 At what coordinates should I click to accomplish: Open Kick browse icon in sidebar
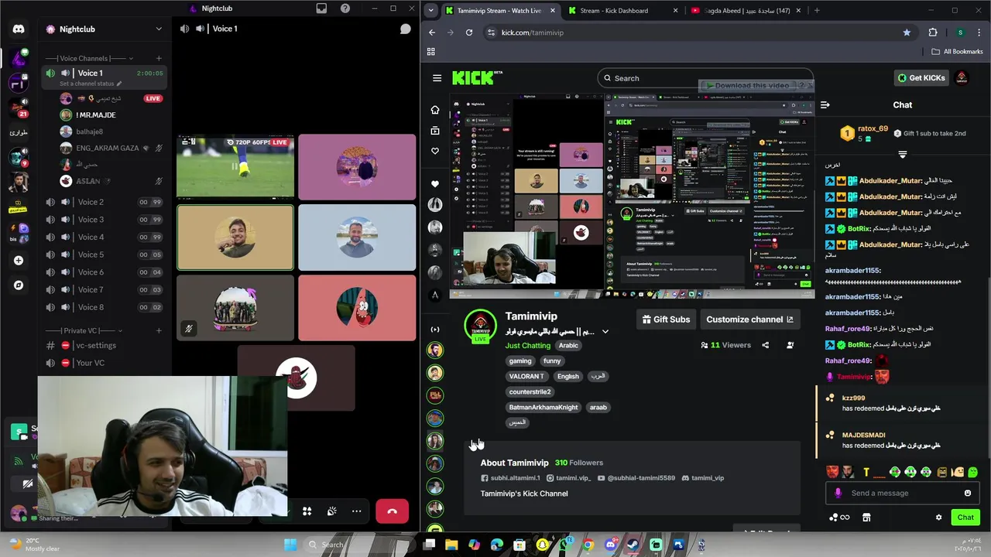435,131
